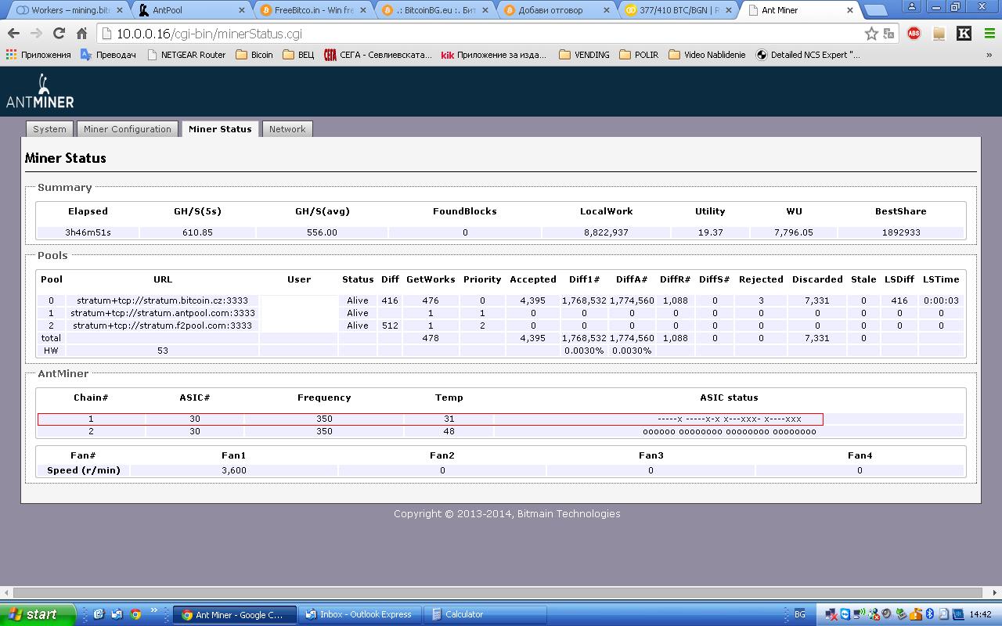Click the orange security alert tray icon
This screenshot has width=1002, height=626.
(916, 614)
